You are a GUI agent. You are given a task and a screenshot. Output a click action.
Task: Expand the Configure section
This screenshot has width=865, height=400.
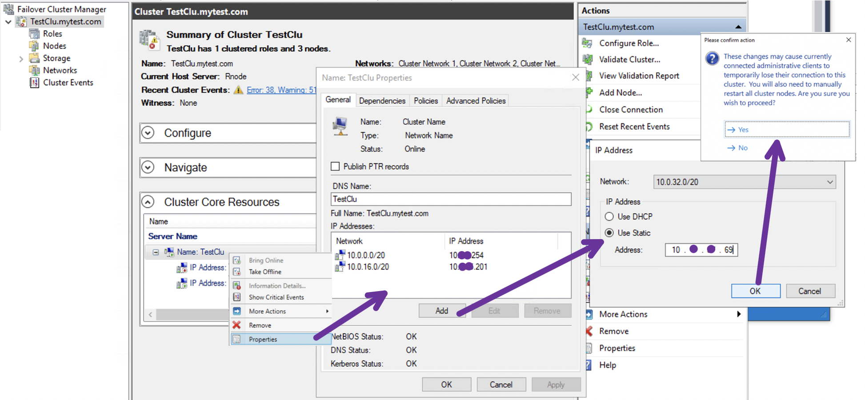(x=148, y=132)
